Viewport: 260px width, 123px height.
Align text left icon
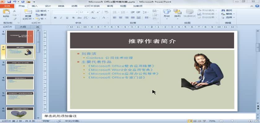pyautogui.click(x=115, y=18)
